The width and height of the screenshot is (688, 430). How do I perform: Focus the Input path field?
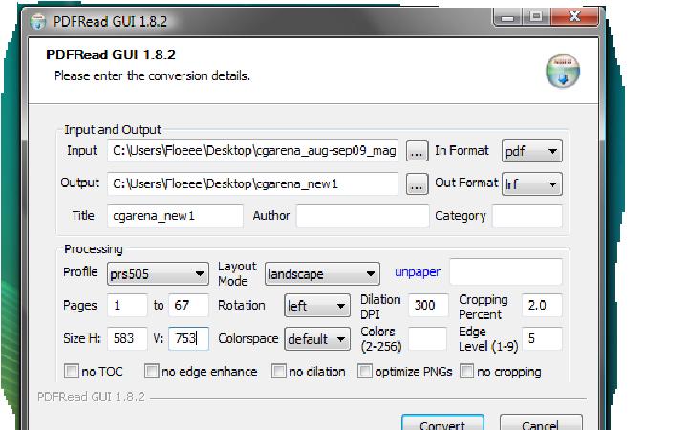(252, 151)
